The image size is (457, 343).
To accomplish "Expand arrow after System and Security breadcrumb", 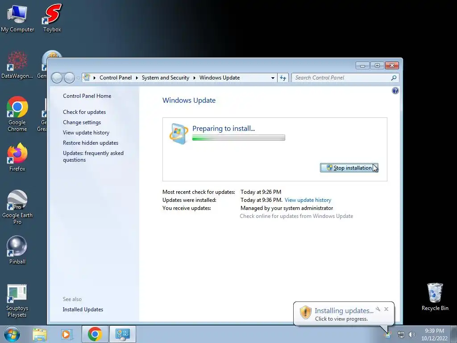I will click(195, 78).
